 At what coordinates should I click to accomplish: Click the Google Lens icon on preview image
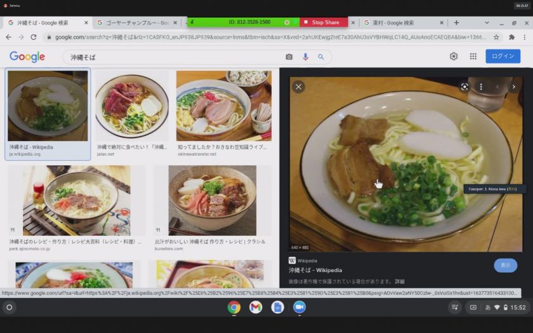(464, 87)
